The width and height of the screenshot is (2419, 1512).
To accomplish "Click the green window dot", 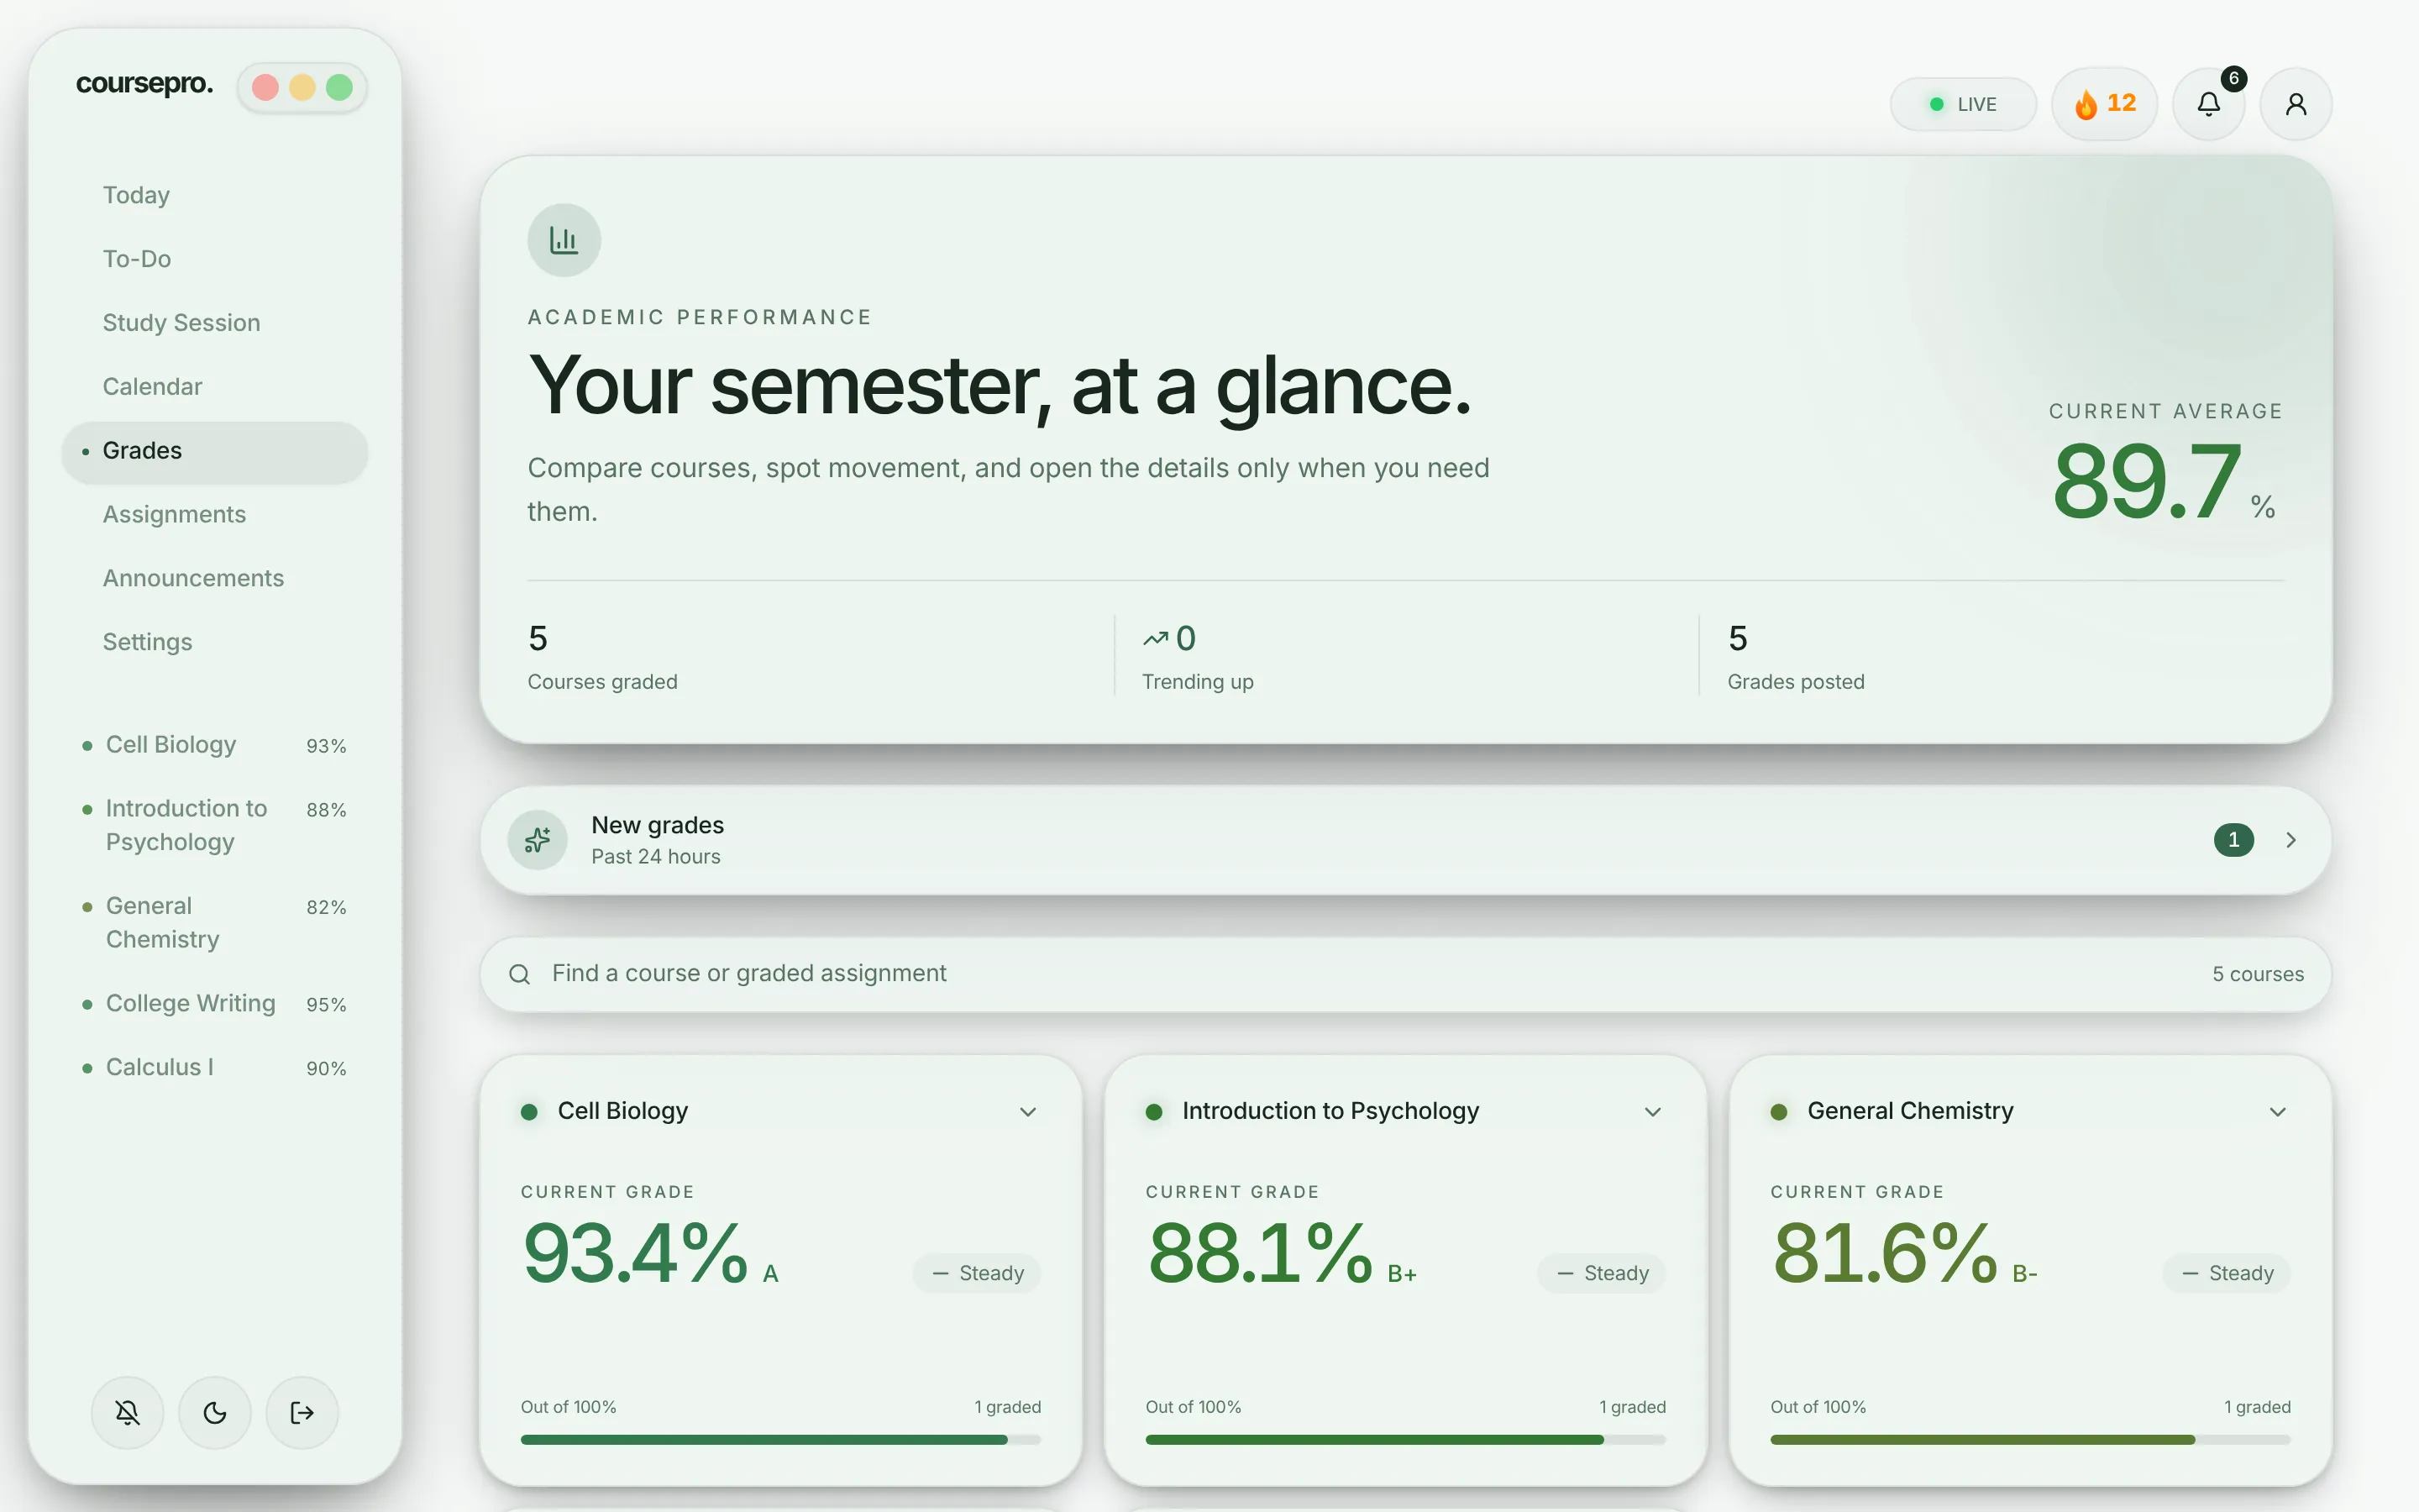I will click(338, 88).
